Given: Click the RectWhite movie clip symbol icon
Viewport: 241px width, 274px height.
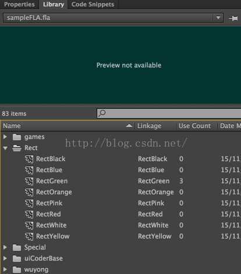Looking at the screenshot, I should click(x=29, y=225).
